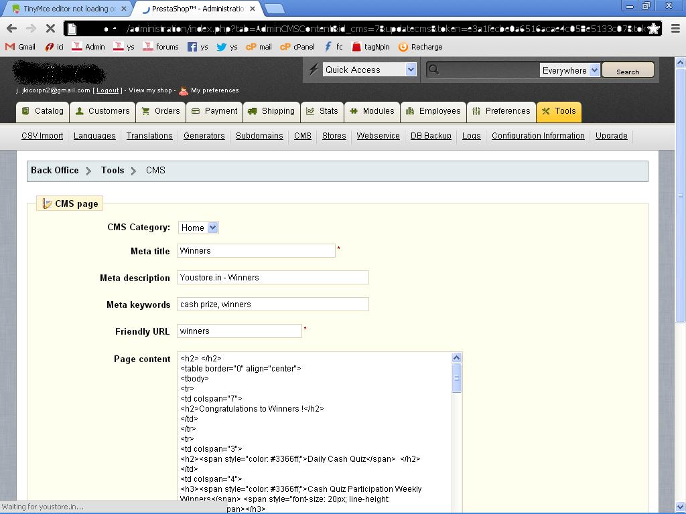Click the bookmark star in address bar

pyautogui.click(x=653, y=29)
